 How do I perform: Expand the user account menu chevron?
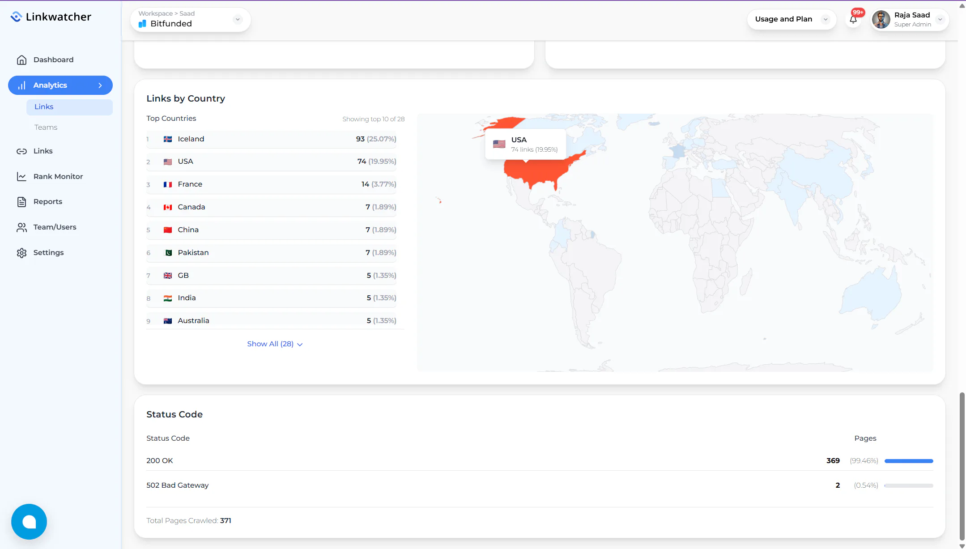(940, 19)
